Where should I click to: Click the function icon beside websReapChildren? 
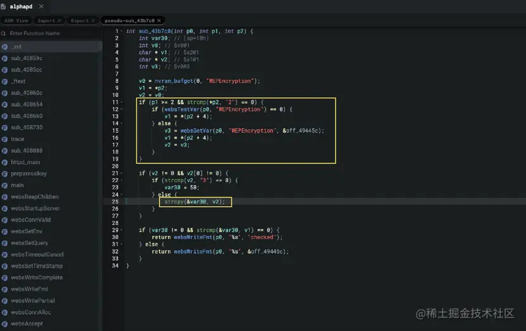(4, 197)
